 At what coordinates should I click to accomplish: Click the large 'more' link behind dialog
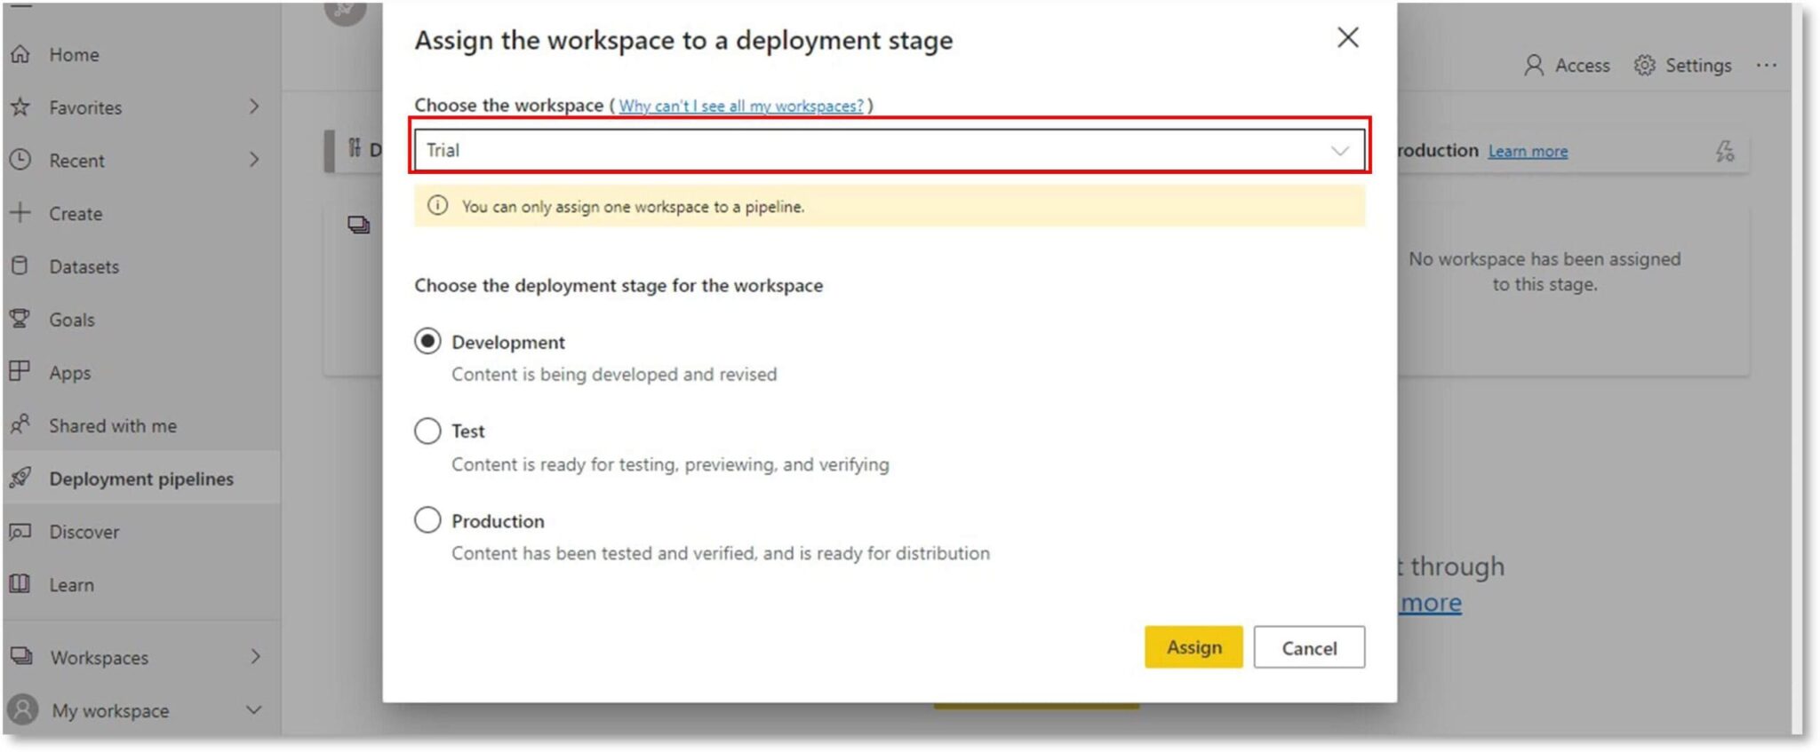(x=1431, y=603)
